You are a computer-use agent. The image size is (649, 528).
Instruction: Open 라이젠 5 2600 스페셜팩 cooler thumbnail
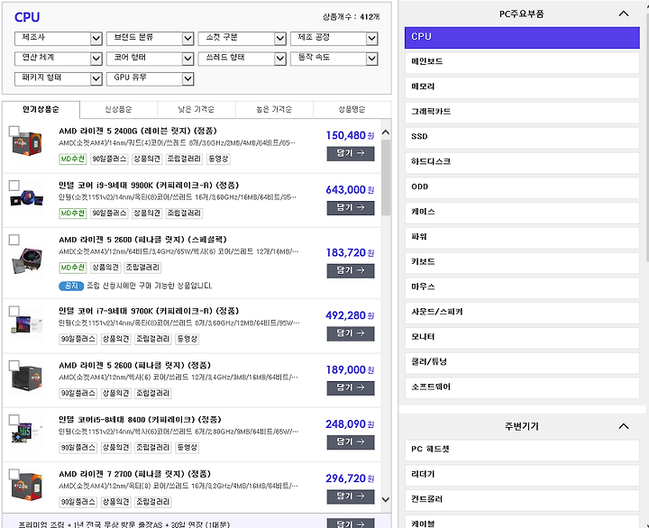pyautogui.click(x=27, y=260)
